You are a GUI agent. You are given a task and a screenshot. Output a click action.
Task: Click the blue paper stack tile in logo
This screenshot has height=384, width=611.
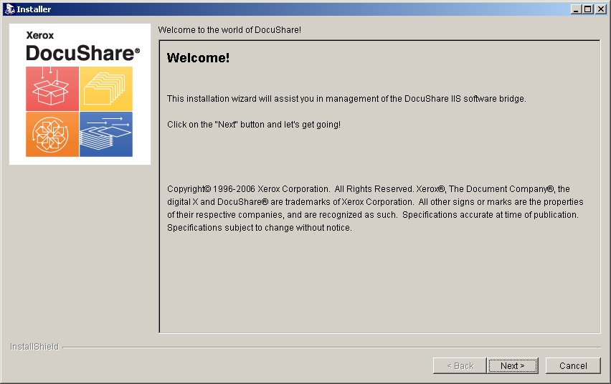[106, 135]
